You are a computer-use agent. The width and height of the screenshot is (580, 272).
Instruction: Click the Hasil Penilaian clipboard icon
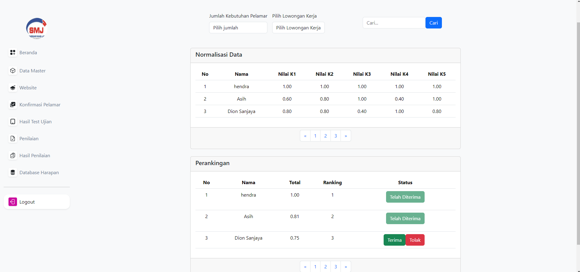(x=13, y=156)
